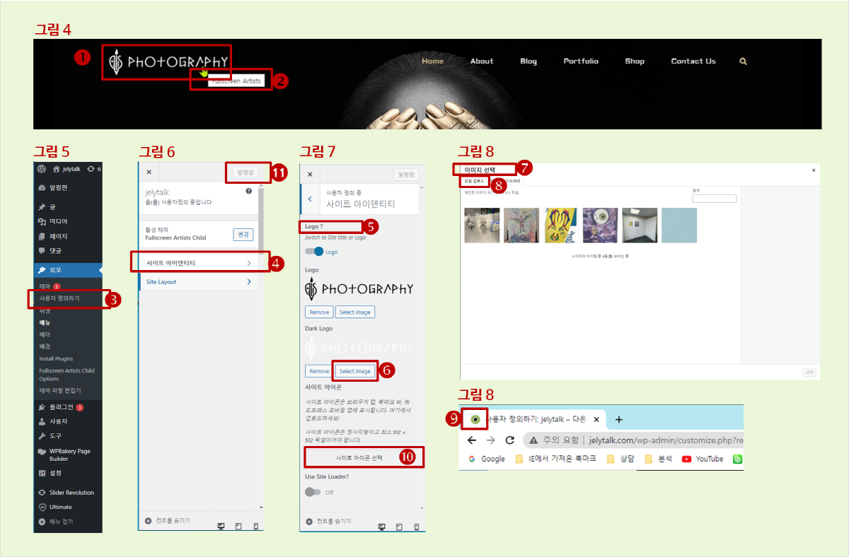The height and width of the screenshot is (557, 849).
Task: Toggle the Logo switch off
Action: 314,251
